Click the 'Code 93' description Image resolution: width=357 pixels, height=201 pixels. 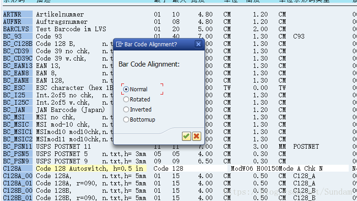click(49, 36)
